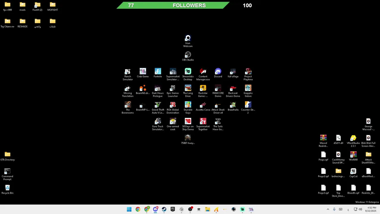Select the Stumble Guys desktop shortcut

point(188,108)
